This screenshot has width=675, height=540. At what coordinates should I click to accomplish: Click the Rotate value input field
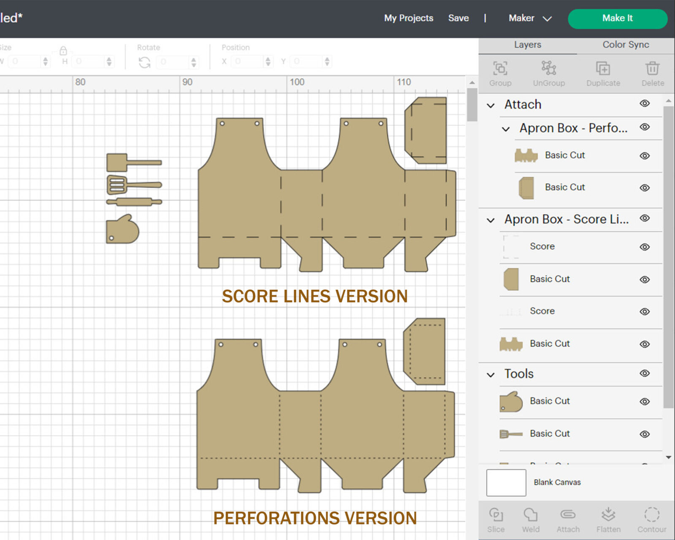pyautogui.click(x=173, y=62)
